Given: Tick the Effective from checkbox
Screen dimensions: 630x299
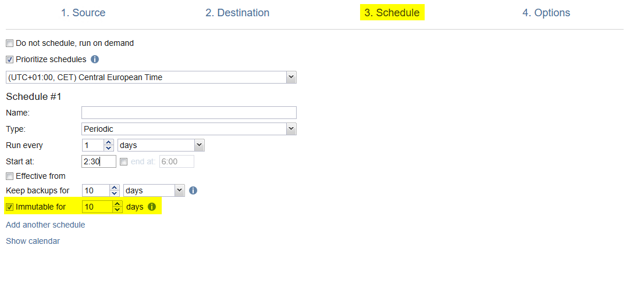Looking at the screenshot, I should [9, 176].
